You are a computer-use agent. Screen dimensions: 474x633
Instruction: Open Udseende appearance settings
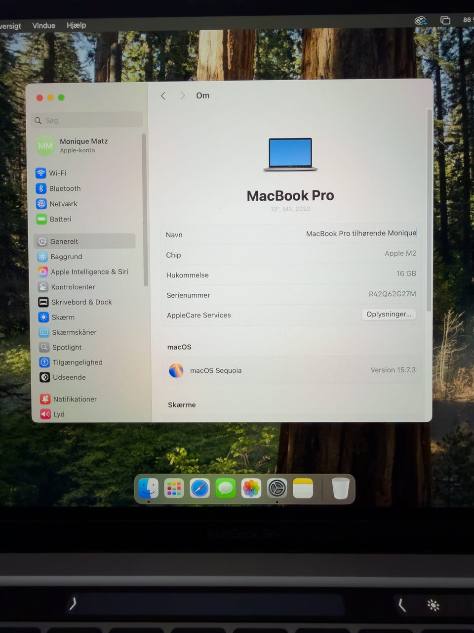coord(63,377)
